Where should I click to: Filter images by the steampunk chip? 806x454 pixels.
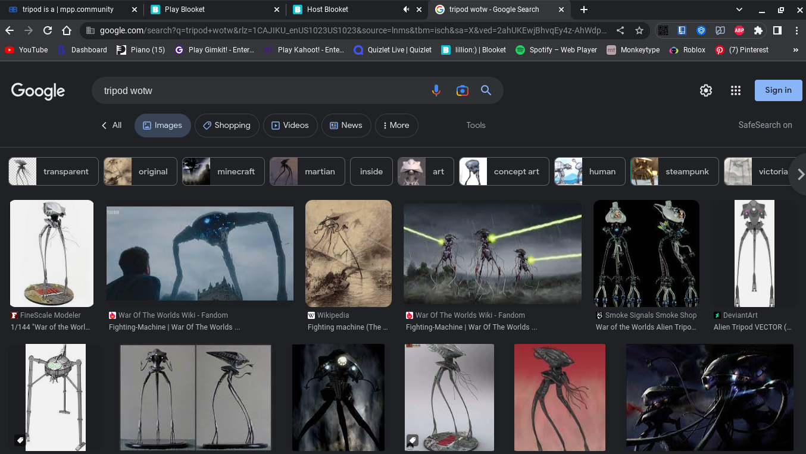pos(674,171)
